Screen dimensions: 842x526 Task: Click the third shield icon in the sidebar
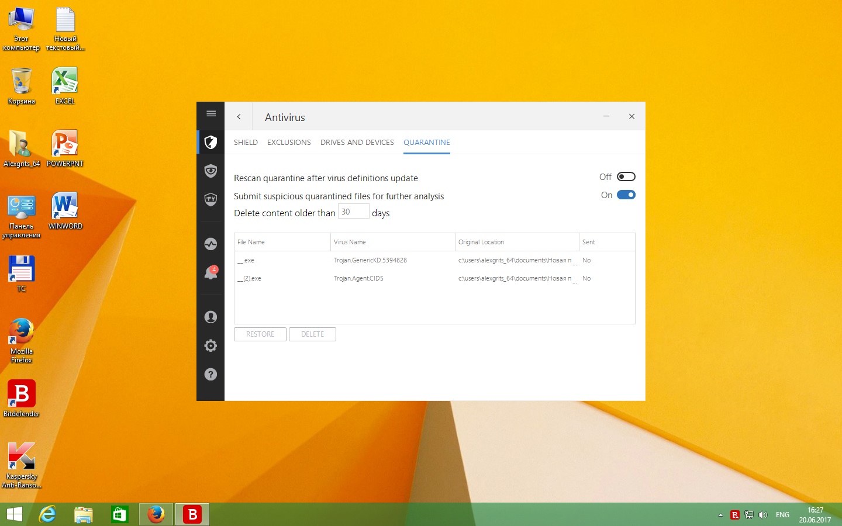[211, 199]
